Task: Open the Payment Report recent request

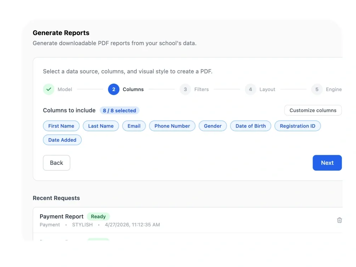Action: [x=62, y=216]
